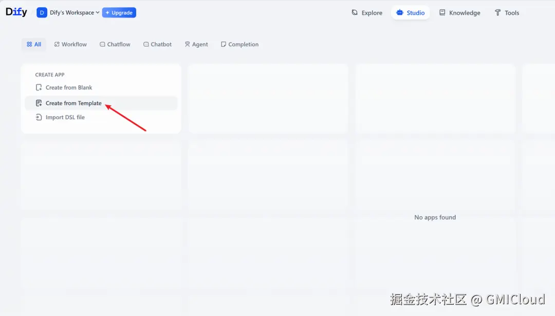Screen dimensions: 555x316
Task: Select Create from Template option
Action: pyautogui.click(x=73, y=103)
